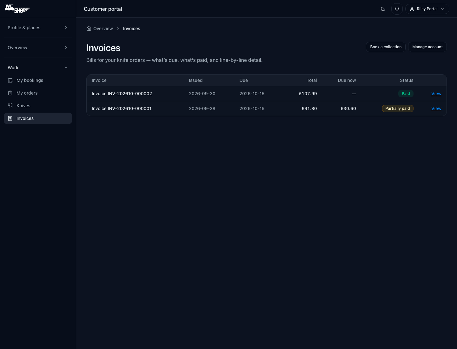Open the notifications bell
This screenshot has width=457, height=349.
[x=397, y=9]
